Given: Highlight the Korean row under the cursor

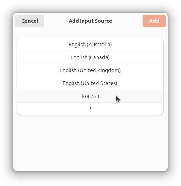Looking at the screenshot, I should (90, 96).
